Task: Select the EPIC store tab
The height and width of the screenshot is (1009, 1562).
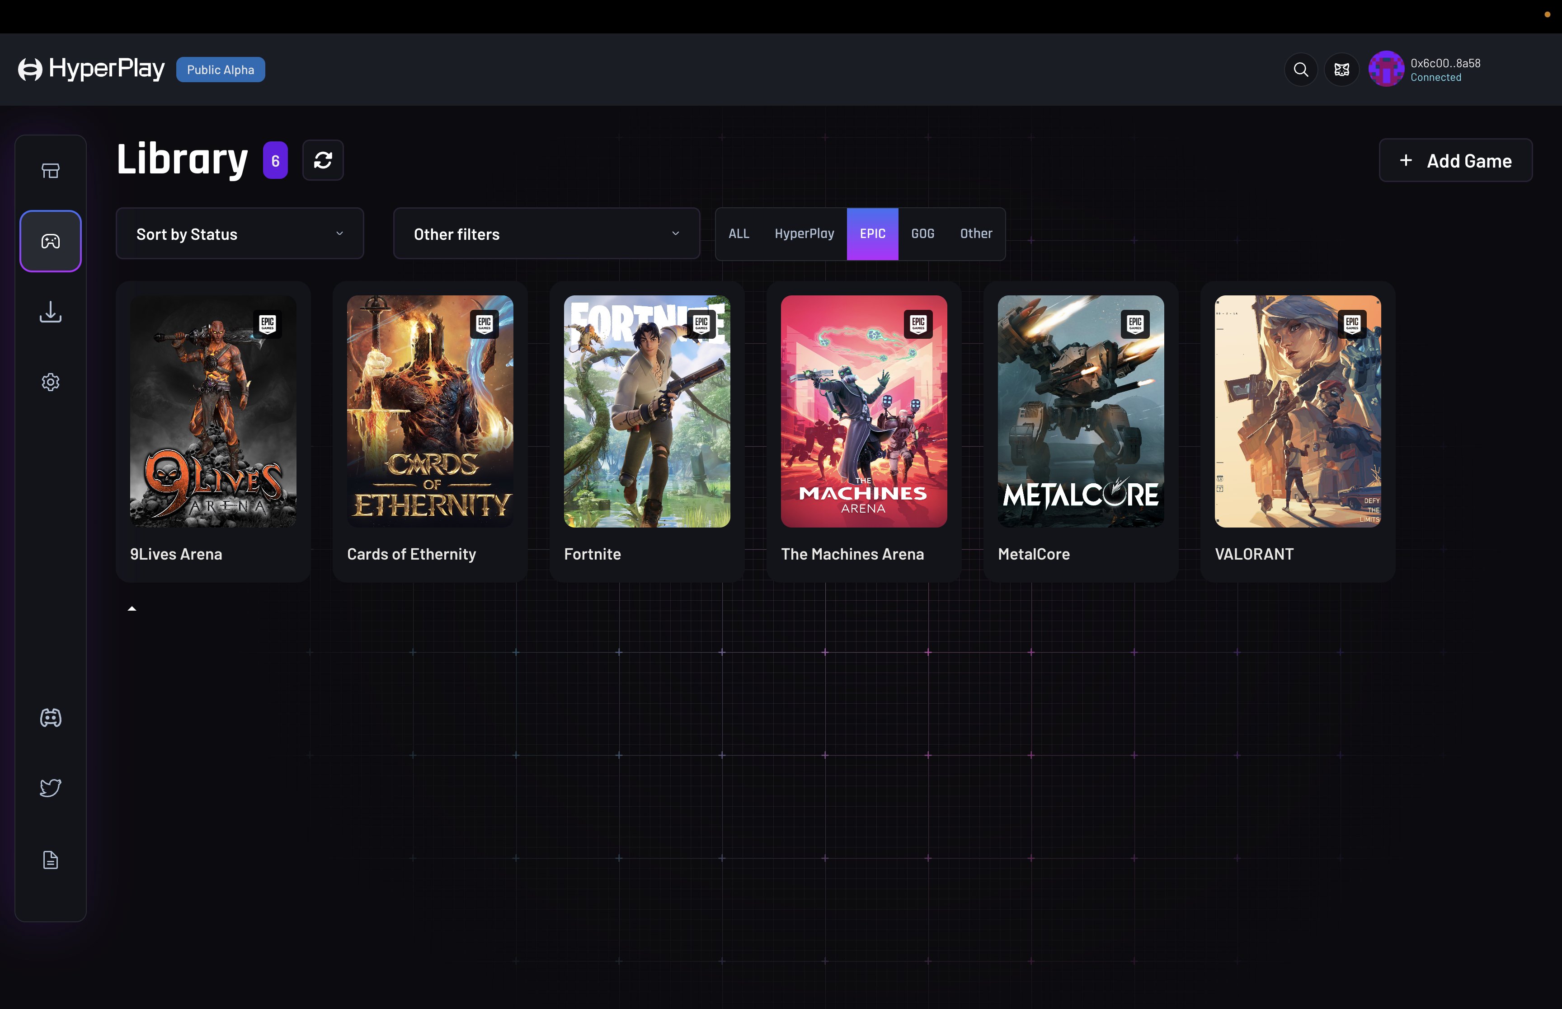Action: click(872, 234)
